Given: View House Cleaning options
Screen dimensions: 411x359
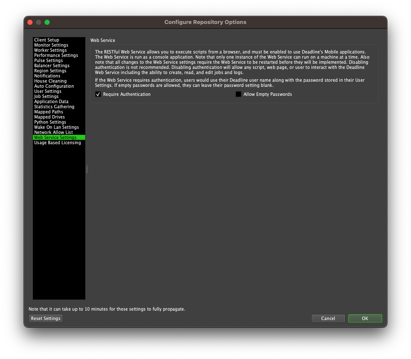Looking at the screenshot, I should pos(50,80).
